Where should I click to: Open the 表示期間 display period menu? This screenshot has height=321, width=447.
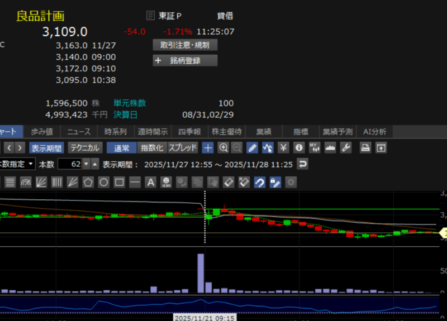coord(46,148)
